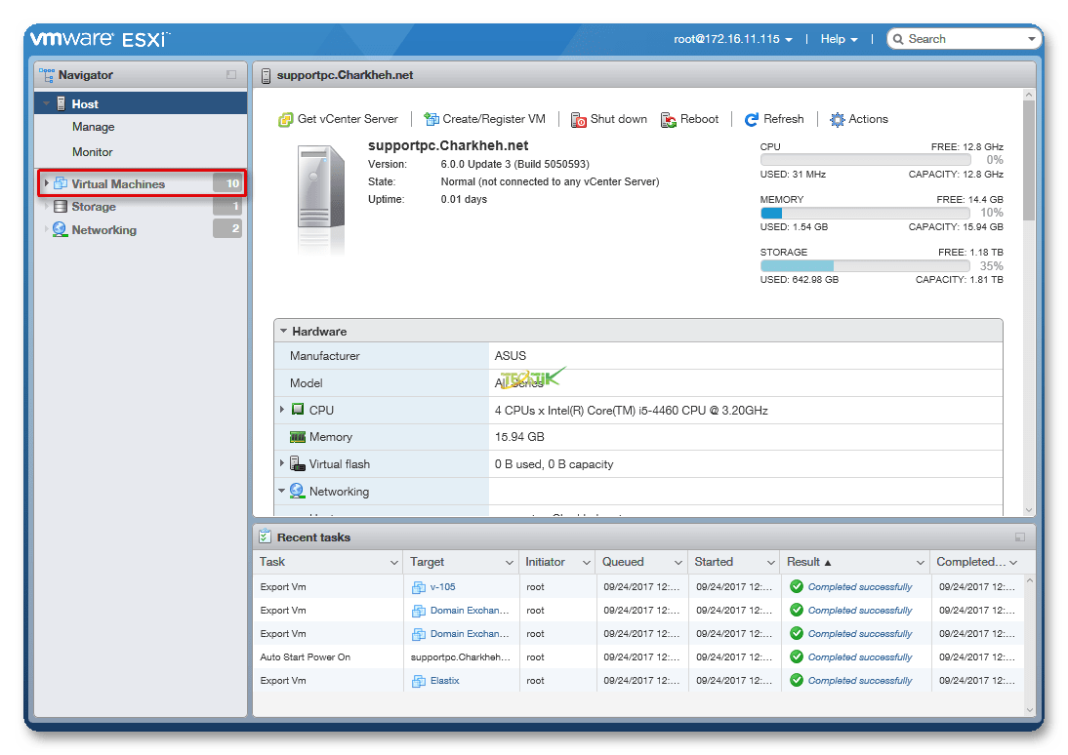Click the green check in Auto Start Power On row

pyautogui.click(x=797, y=656)
